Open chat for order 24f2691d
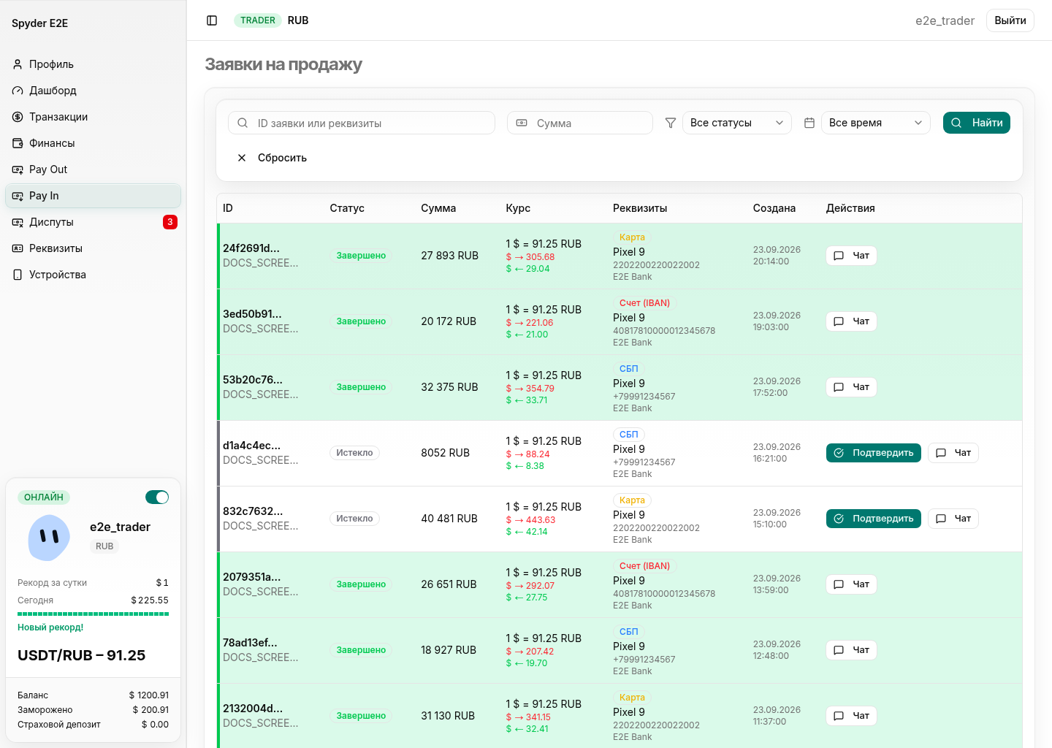 (851, 256)
